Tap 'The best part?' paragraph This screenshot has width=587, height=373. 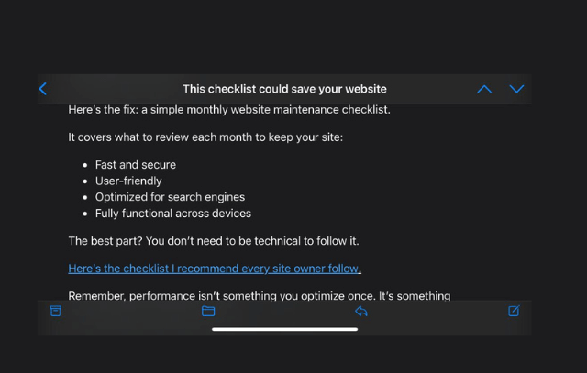(213, 241)
